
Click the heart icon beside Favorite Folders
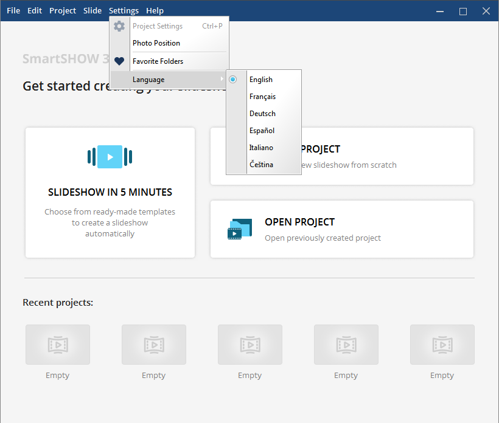coord(119,61)
